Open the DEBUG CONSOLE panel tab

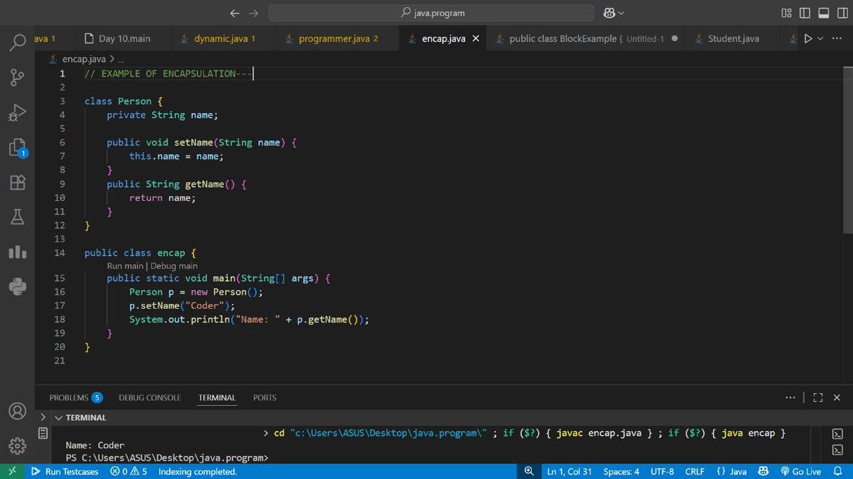149,397
